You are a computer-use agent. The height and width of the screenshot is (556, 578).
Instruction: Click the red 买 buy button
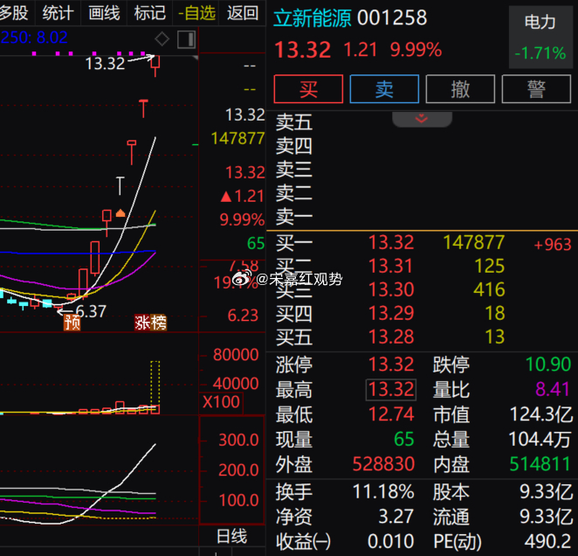tap(308, 89)
